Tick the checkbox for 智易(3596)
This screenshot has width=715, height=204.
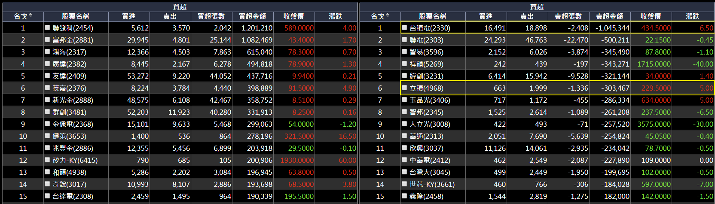[404, 52]
